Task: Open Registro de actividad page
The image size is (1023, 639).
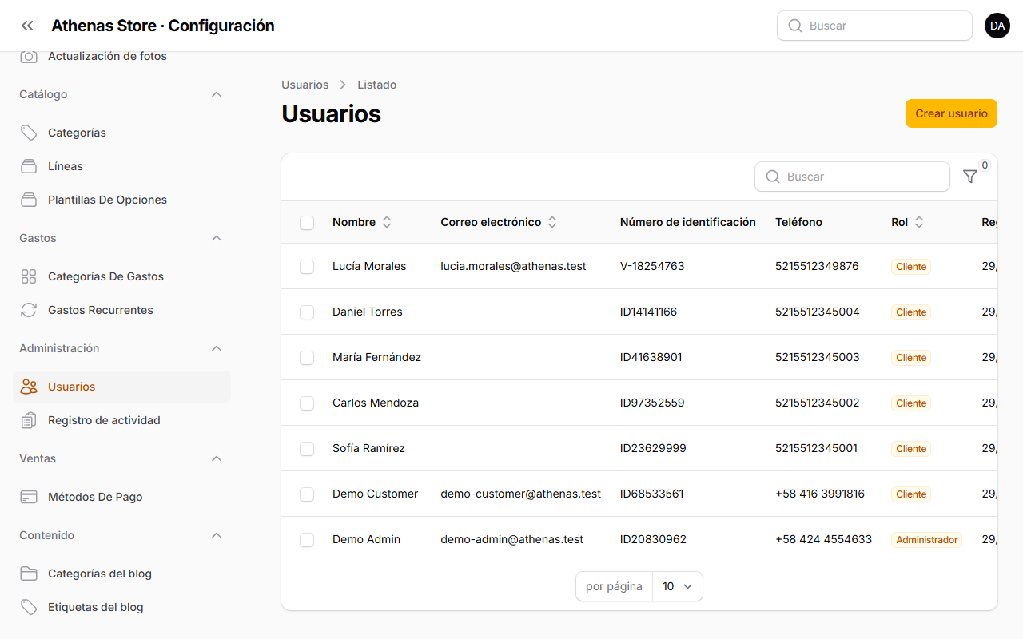Action: (x=121, y=420)
